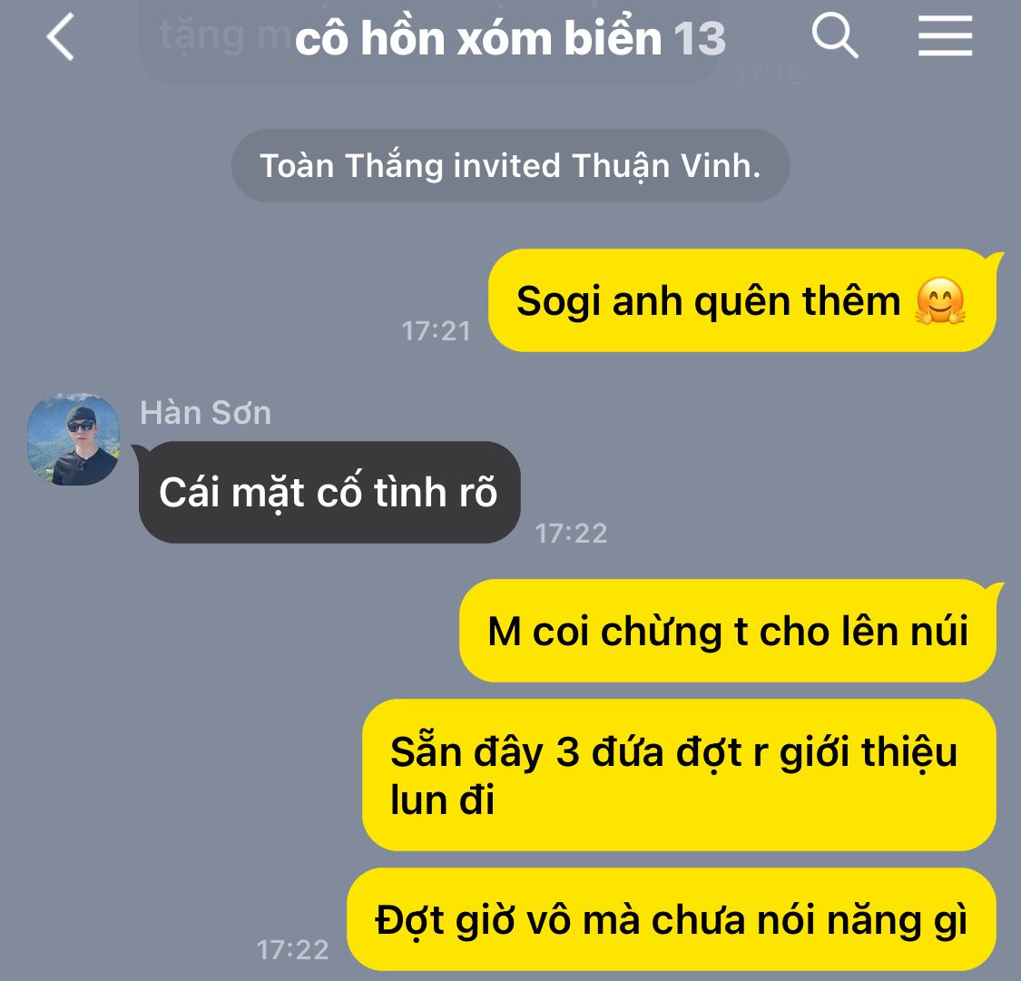Screen dimensions: 1021x981
Task: Tap the hugging face emoji in message
Action: tap(940, 301)
